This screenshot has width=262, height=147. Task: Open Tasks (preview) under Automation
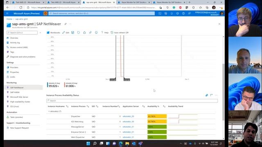(x=16, y=117)
